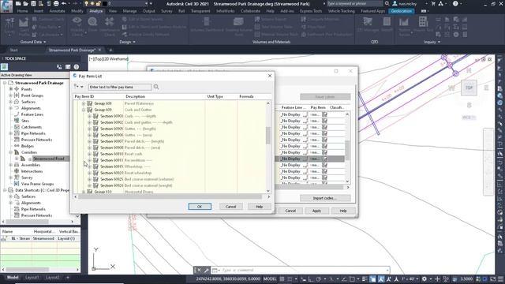Click Help in Pay Item List dialog
This screenshot has width=505, height=284.
pos(260,207)
